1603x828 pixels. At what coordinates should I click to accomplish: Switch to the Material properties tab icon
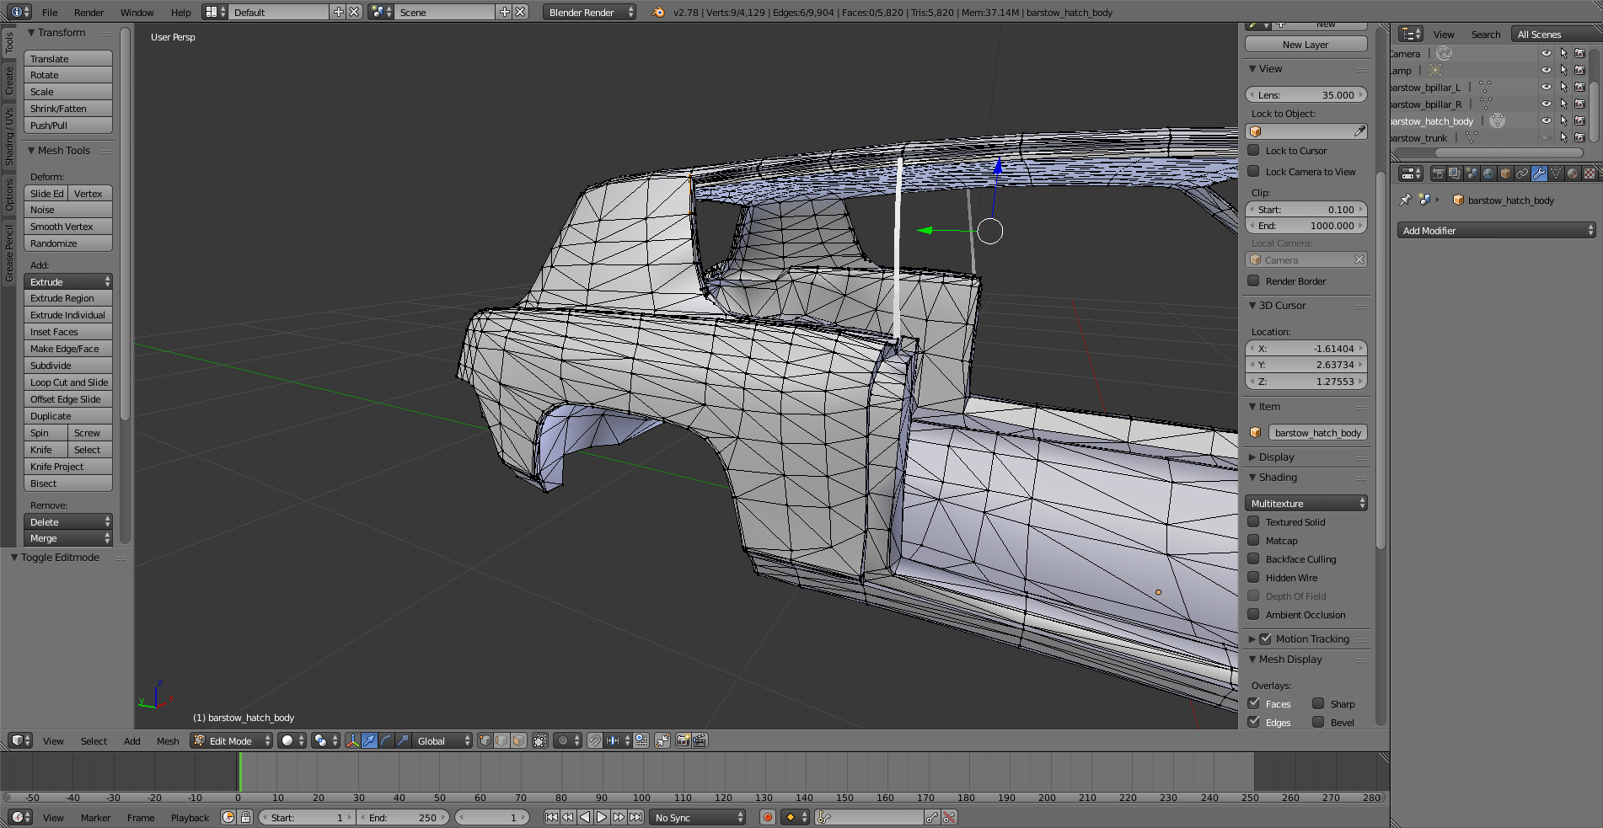tap(1573, 174)
